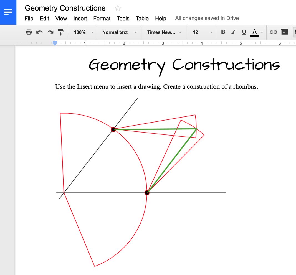Open the Tools menu
Viewport: 296px width, 275px height.
pos(123,19)
